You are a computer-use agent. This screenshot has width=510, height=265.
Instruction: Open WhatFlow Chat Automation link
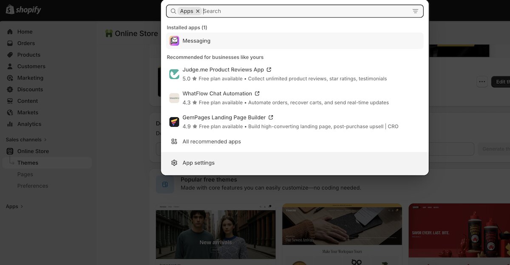point(217,93)
